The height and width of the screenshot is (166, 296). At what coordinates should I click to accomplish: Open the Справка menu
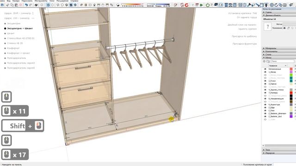point(74,1)
